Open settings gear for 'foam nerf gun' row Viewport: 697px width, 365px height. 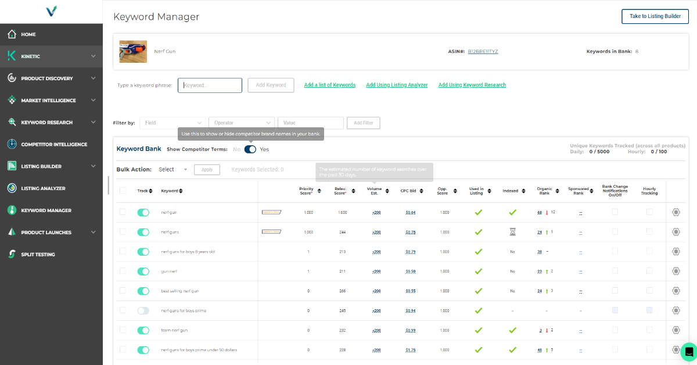tap(676, 330)
